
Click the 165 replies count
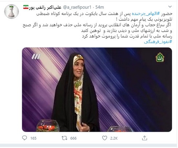click(33, 138)
